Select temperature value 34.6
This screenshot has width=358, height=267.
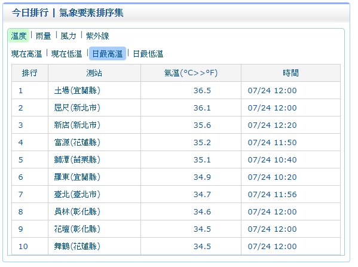pos(202,212)
